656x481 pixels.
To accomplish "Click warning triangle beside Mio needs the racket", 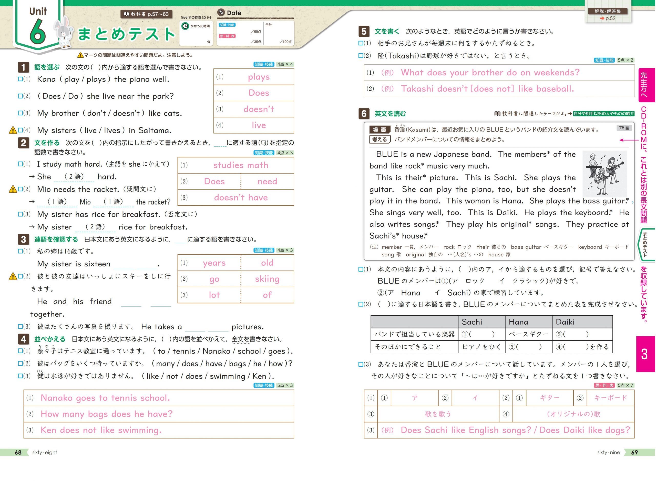I will tap(13, 189).
